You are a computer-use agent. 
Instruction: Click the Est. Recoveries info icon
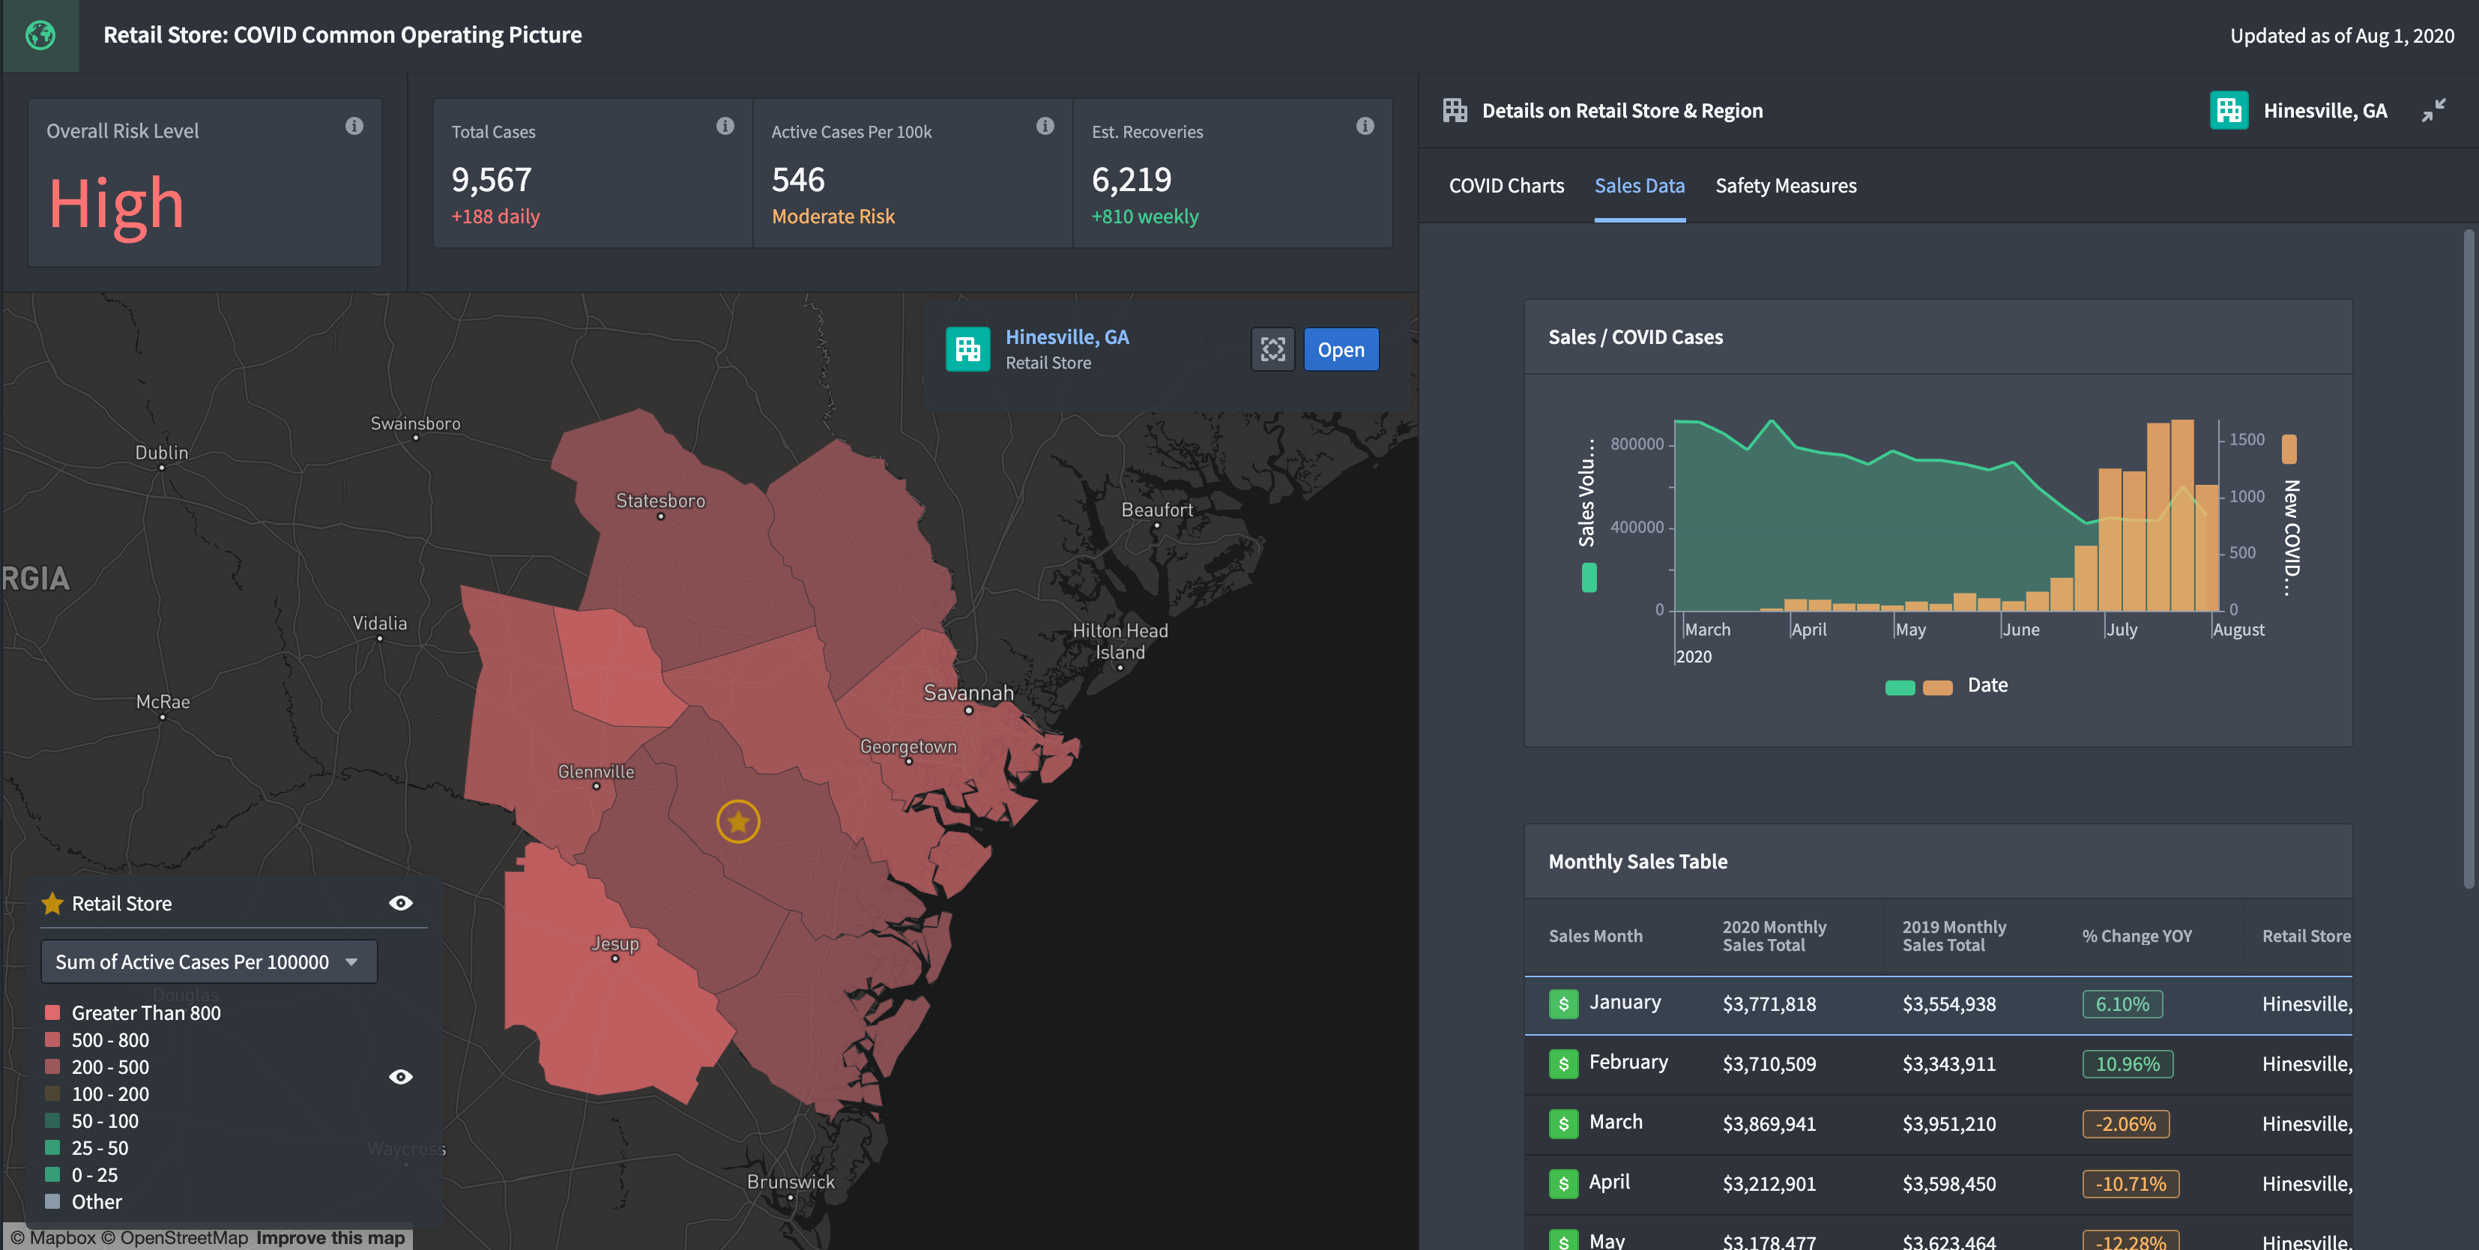tap(1366, 124)
